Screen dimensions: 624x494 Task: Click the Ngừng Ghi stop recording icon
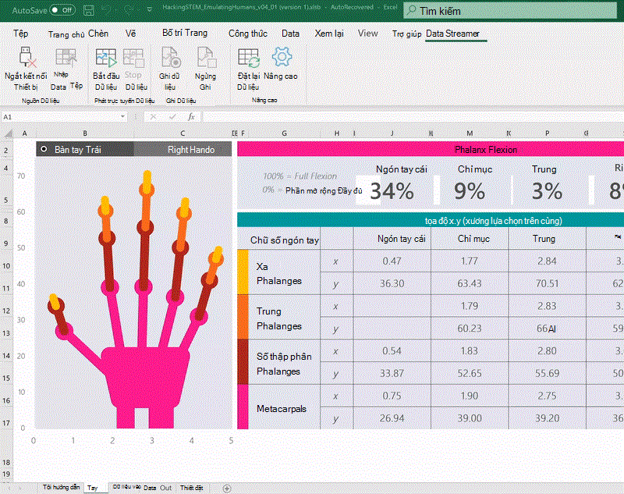206,57
